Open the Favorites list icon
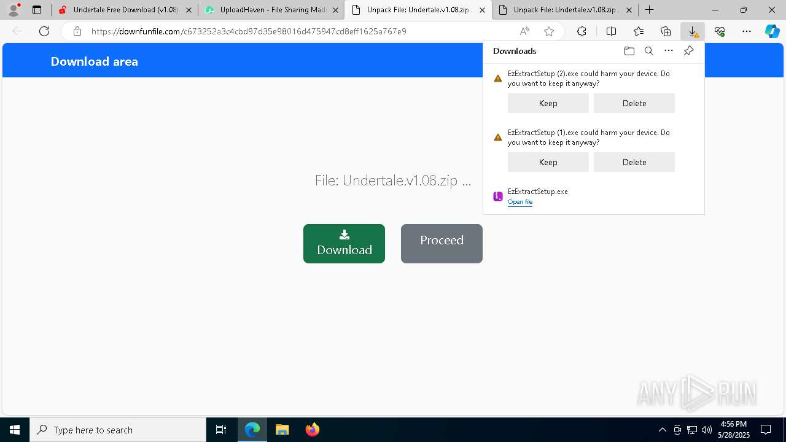786x442 pixels. point(639,31)
